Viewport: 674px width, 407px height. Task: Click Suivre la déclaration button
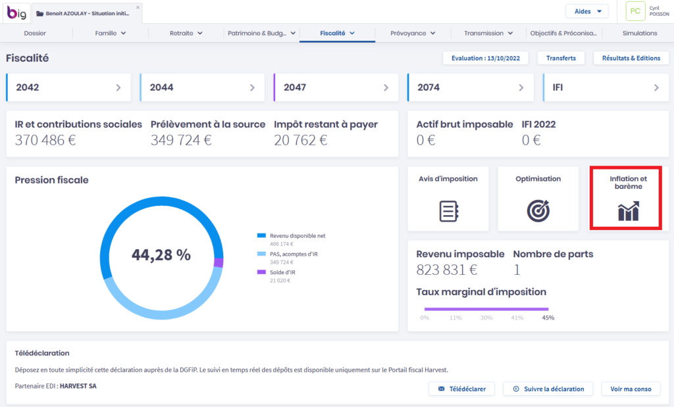tap(548, 389)
